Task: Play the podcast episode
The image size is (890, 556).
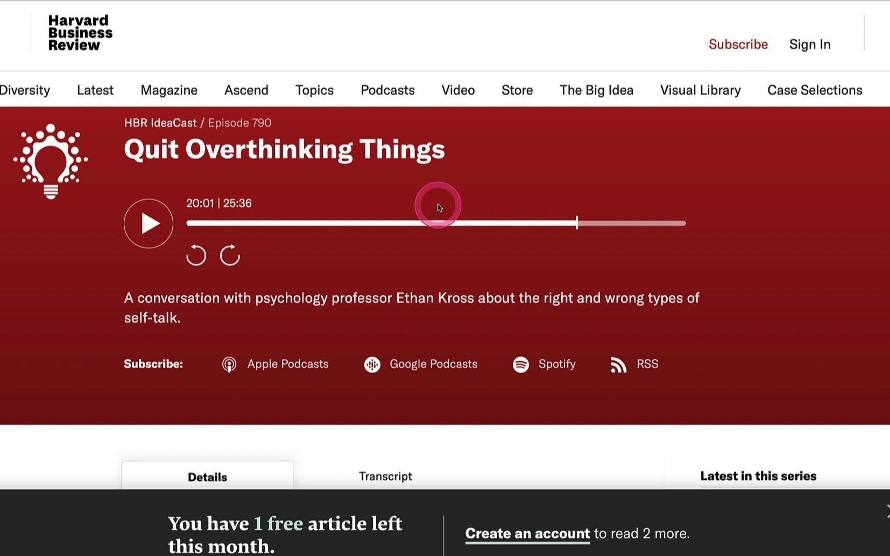Action: pos(149,223)
